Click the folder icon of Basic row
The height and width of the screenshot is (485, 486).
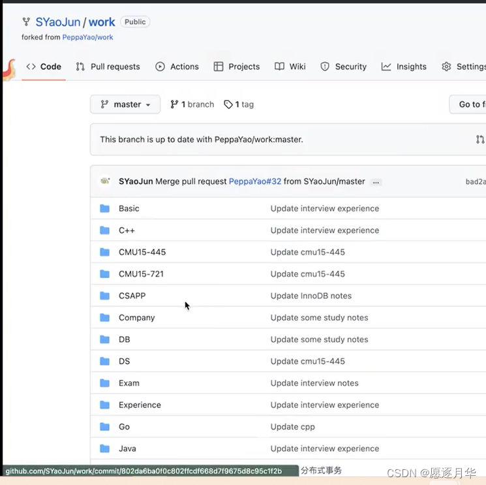[105, 208]
